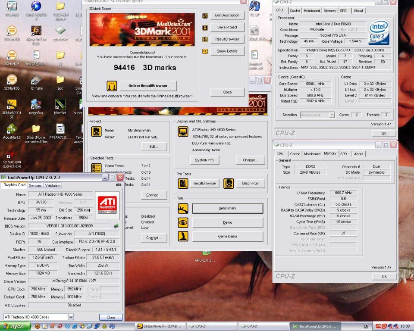Click the Game Demo button
The image size is (414, 331).
tap(228, 237)
